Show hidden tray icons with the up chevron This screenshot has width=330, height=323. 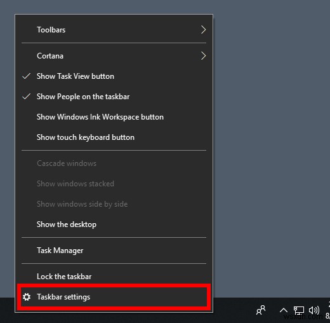tap(284, 310)
